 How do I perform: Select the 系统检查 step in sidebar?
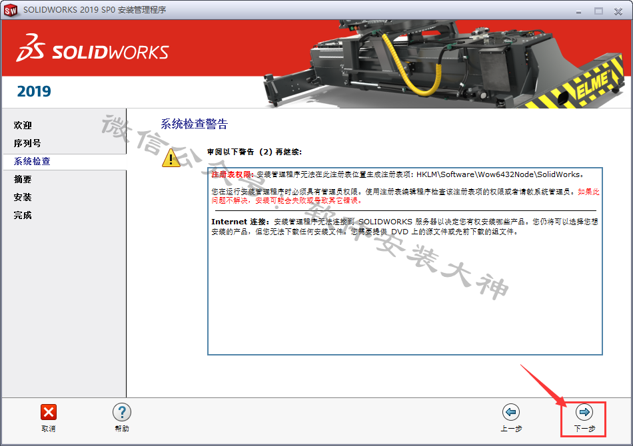click(32, 161)
